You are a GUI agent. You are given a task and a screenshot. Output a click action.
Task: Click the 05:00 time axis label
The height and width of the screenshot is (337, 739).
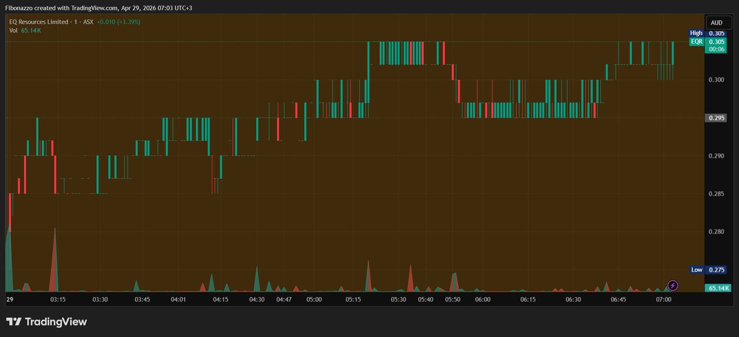coord(314,299)
